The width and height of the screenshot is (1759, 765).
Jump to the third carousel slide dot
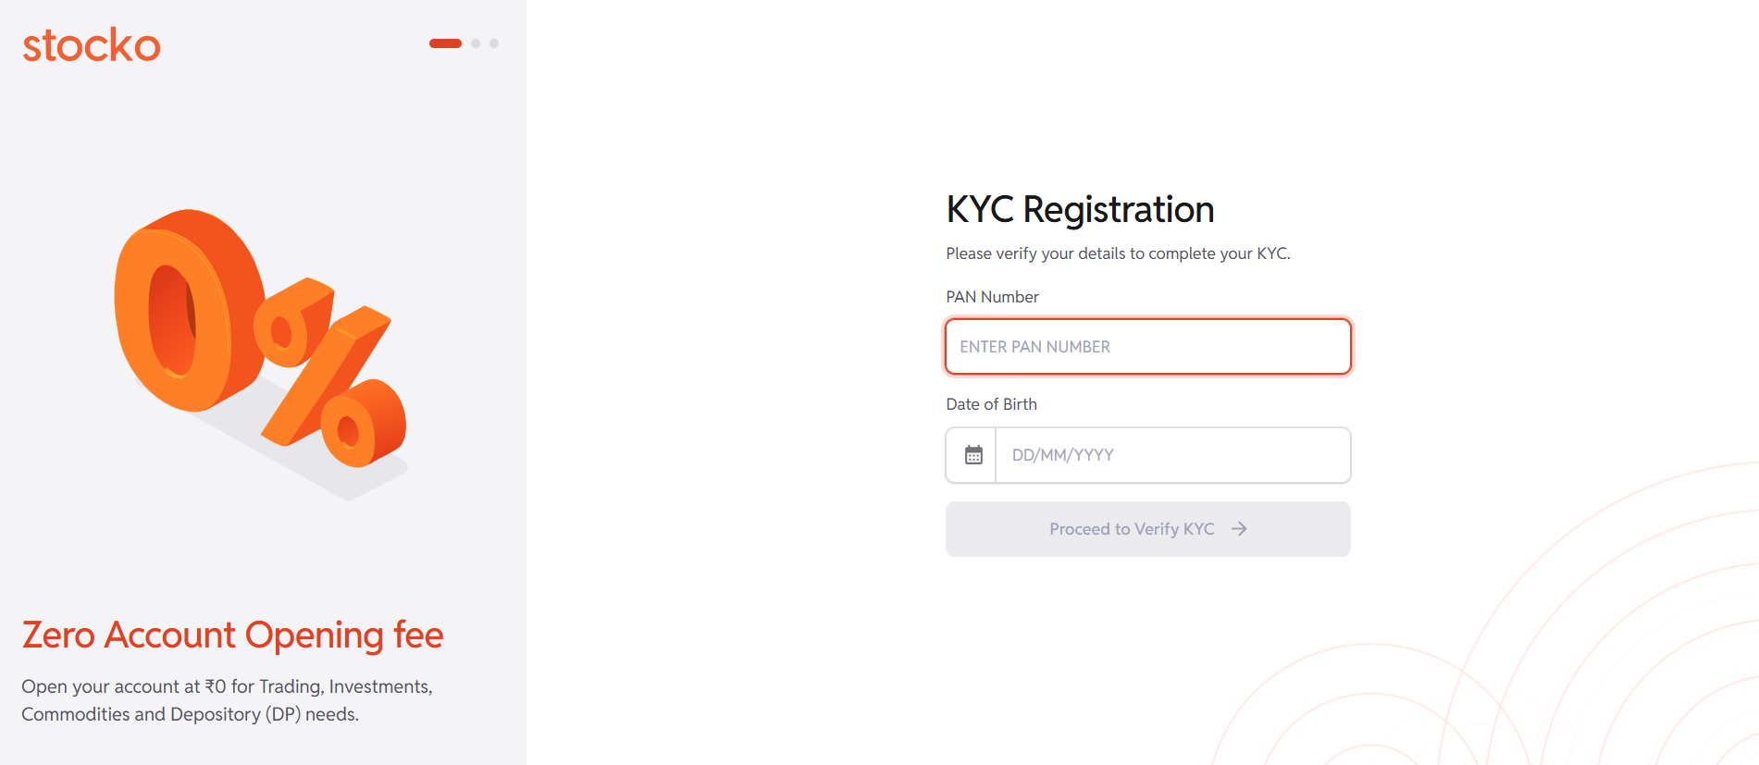tap(494, 43)
